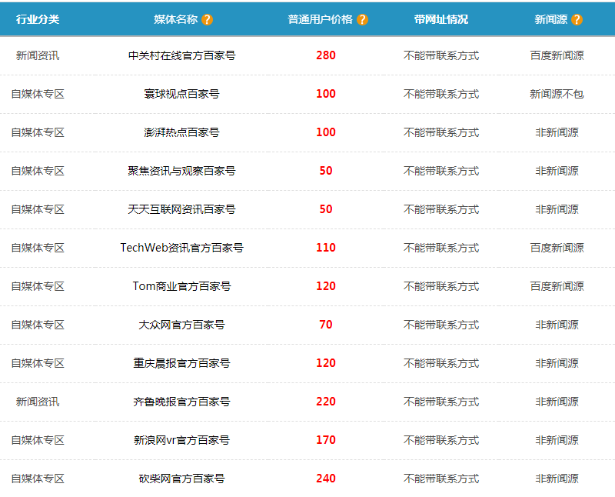615x497 pixels.
Task: Click 新闻资讯 category in 中关村在线 row
Action: click(x=38, y=55)
